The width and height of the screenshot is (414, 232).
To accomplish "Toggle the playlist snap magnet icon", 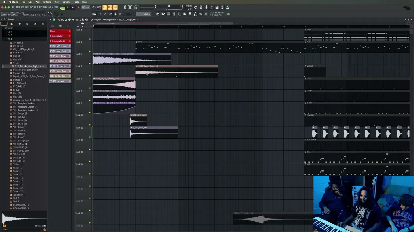I will click(54, 20).
